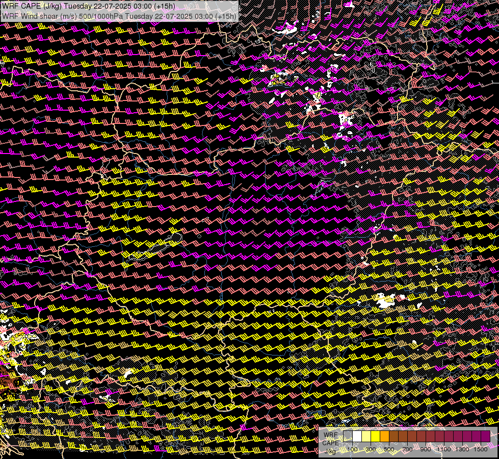
Task: Click the legend value 100
Action: 352,449
